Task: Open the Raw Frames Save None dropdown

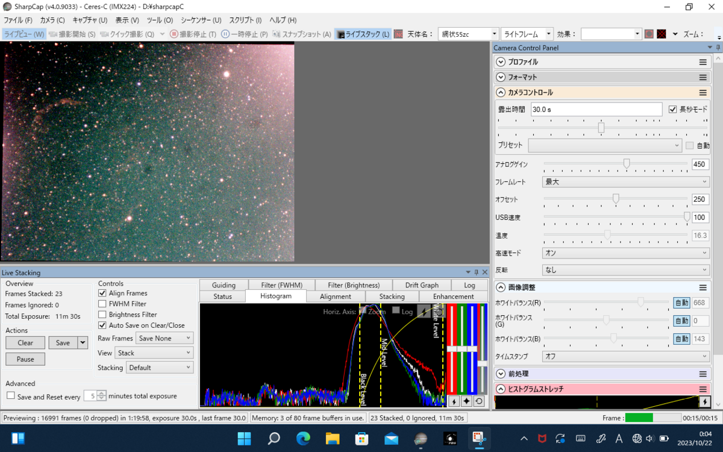Action: point(164,339)
